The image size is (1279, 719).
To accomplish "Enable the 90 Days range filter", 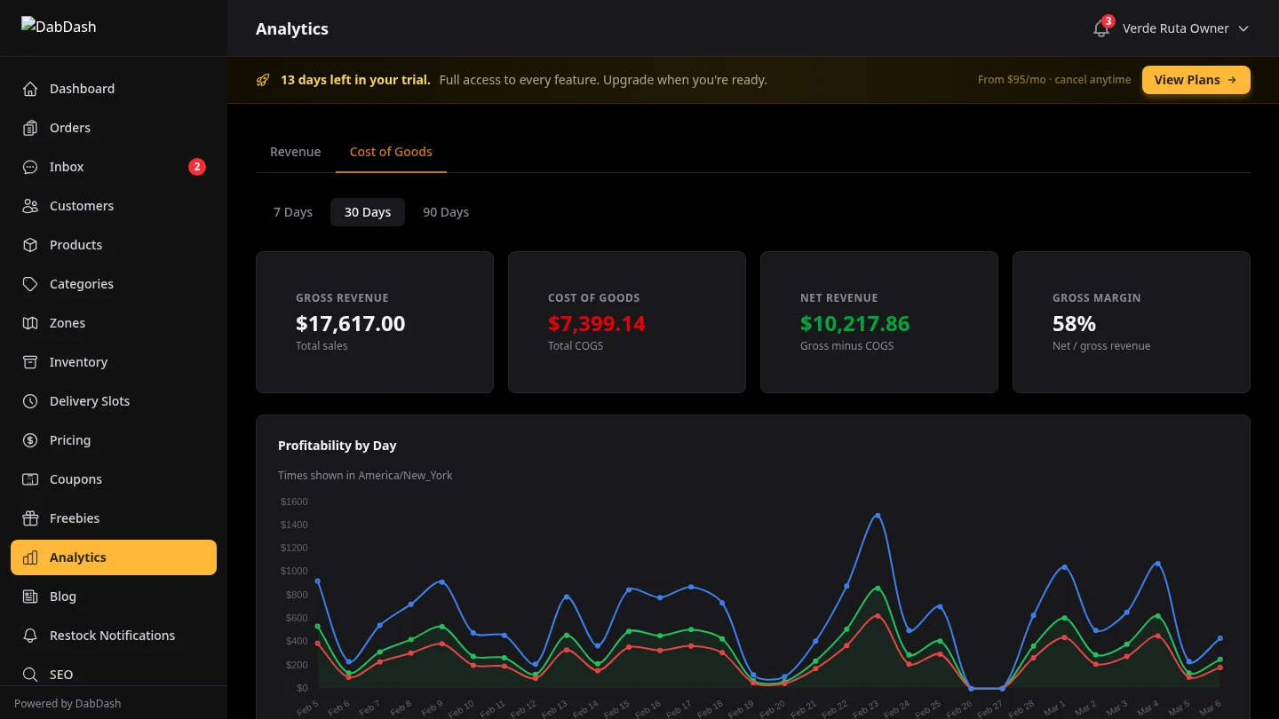I will pos(446,212).
